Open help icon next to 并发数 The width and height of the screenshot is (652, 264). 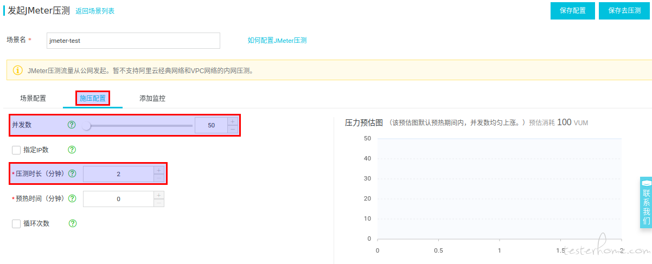pos(72,125)
